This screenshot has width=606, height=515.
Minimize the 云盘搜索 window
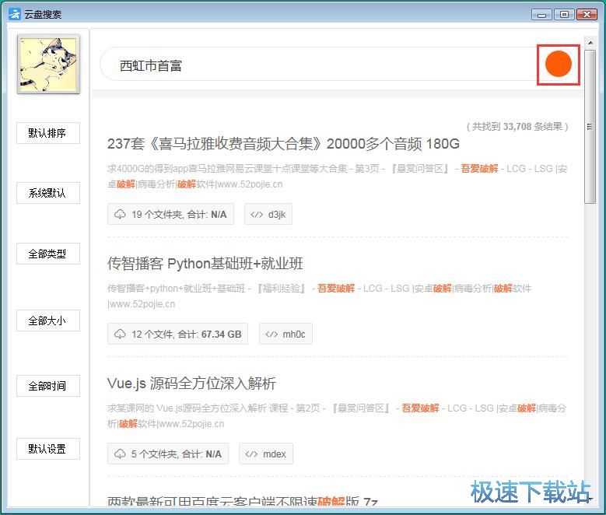click(541, 14)
